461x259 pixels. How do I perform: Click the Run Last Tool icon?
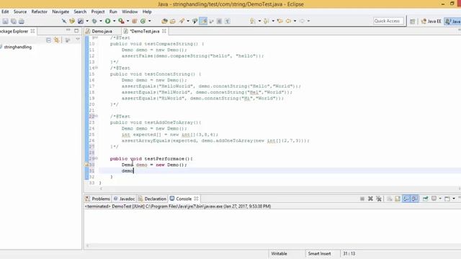(x=121, y=21)
